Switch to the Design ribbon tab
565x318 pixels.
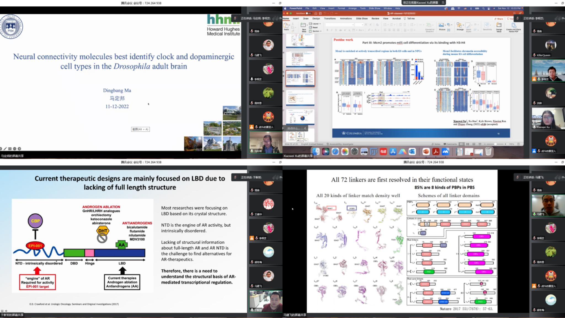click(x=316, y=18)
